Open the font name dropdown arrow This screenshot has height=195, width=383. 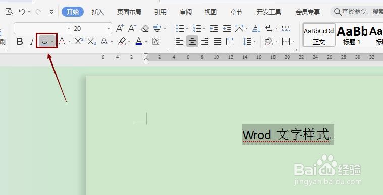[69, 29]
